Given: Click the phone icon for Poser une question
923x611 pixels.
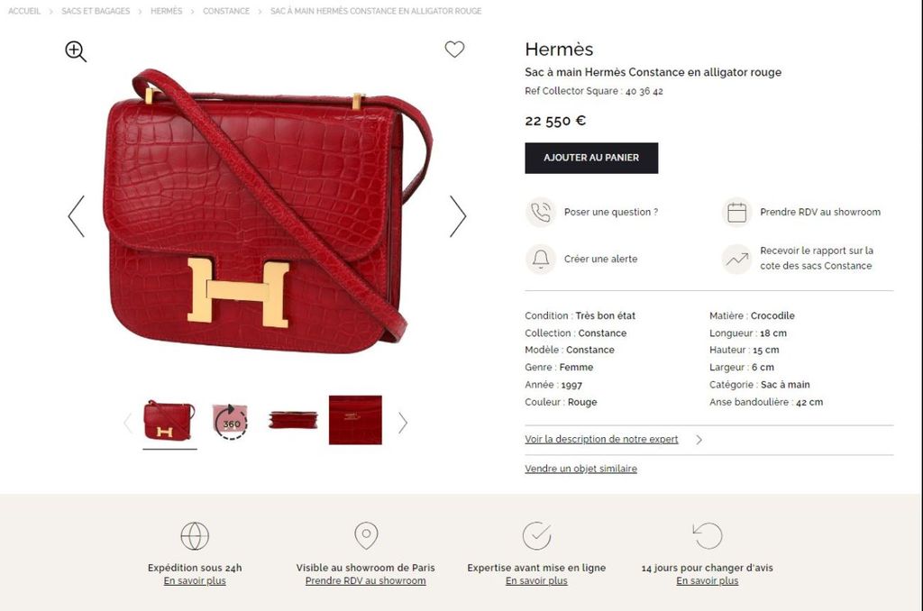Looking at the screenshot, I should [541, 212].
